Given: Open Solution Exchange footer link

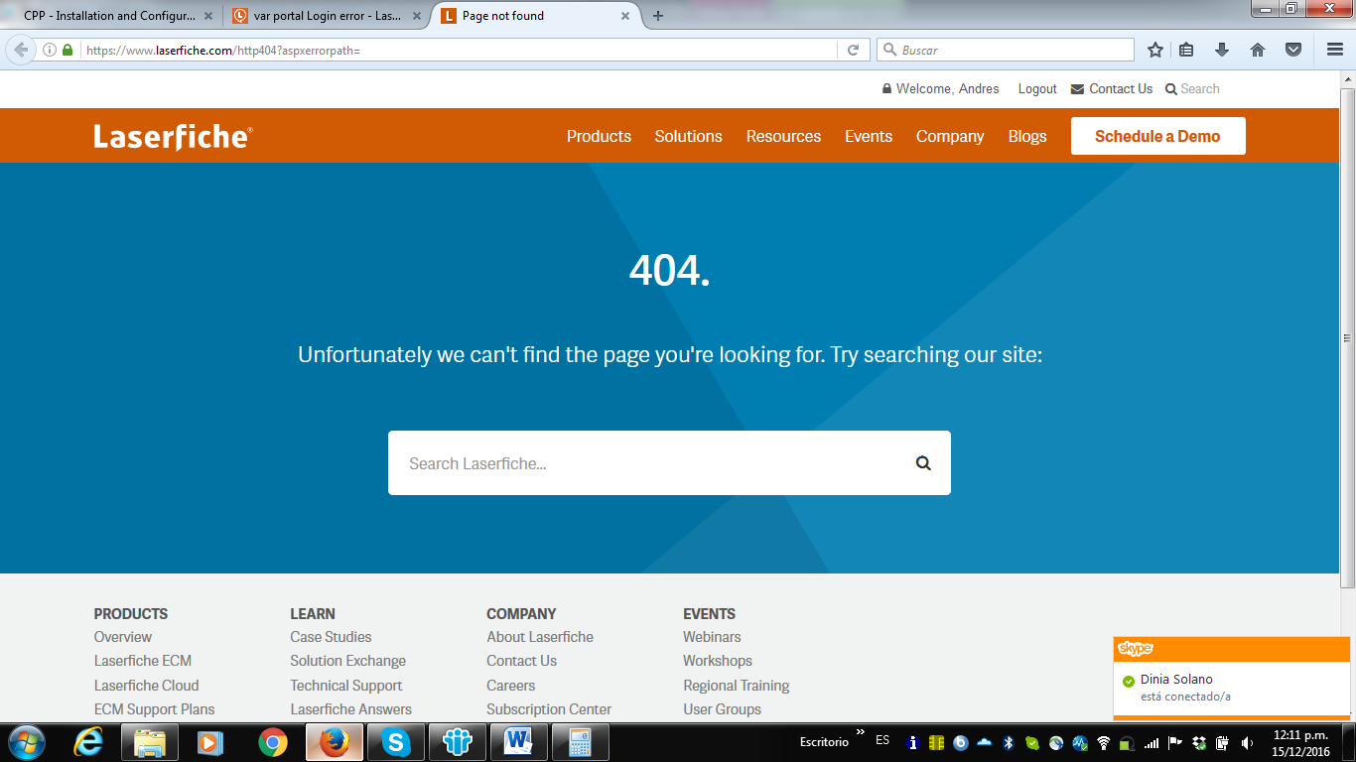Looking at the screenshot, I should click(347, 661).
